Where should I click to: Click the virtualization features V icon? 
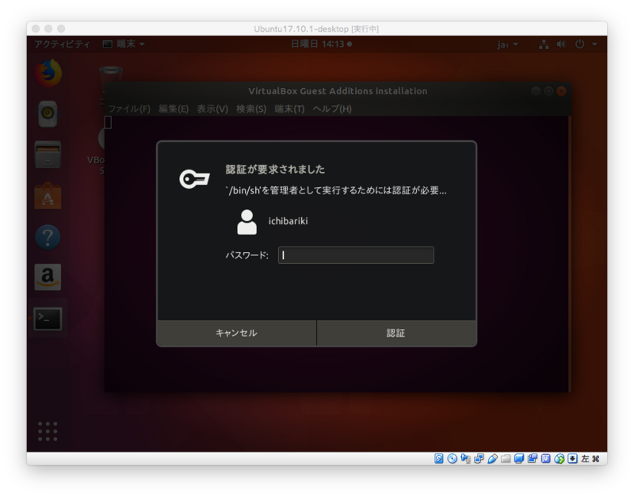(x=546, y=459)
